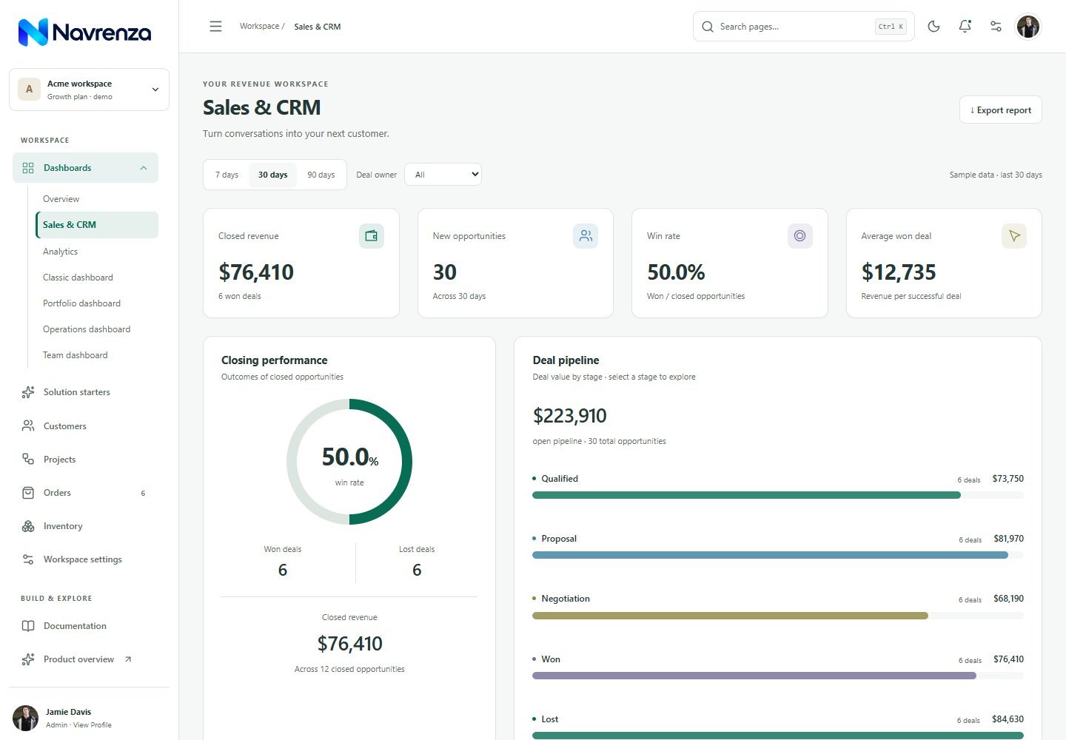Click the Win rate target icon
This screenshot has height=740, width=1066.
click(x=799, y=236)
